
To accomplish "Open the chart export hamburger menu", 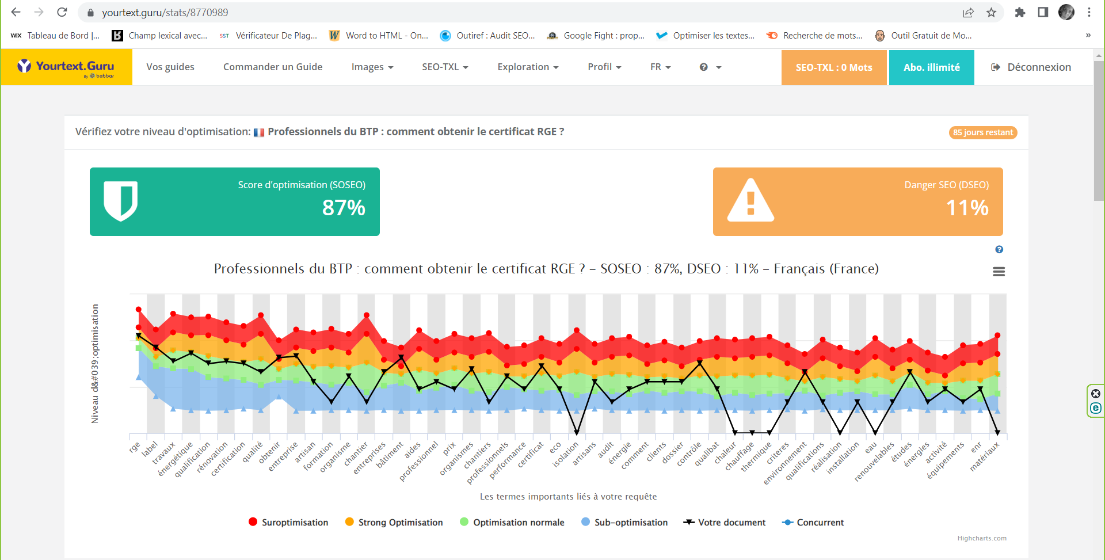I will pos(999,271).
